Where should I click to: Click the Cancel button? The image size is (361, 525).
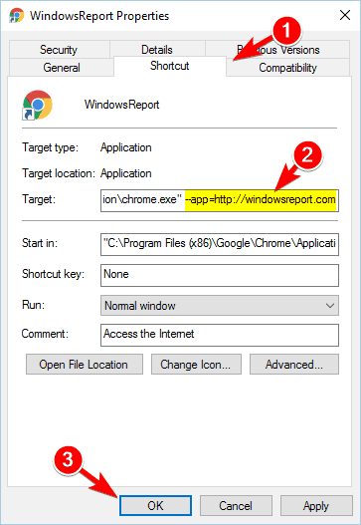point(236,506)
